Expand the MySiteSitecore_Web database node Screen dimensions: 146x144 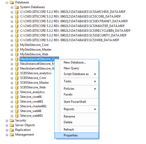[x=12, y=55]
